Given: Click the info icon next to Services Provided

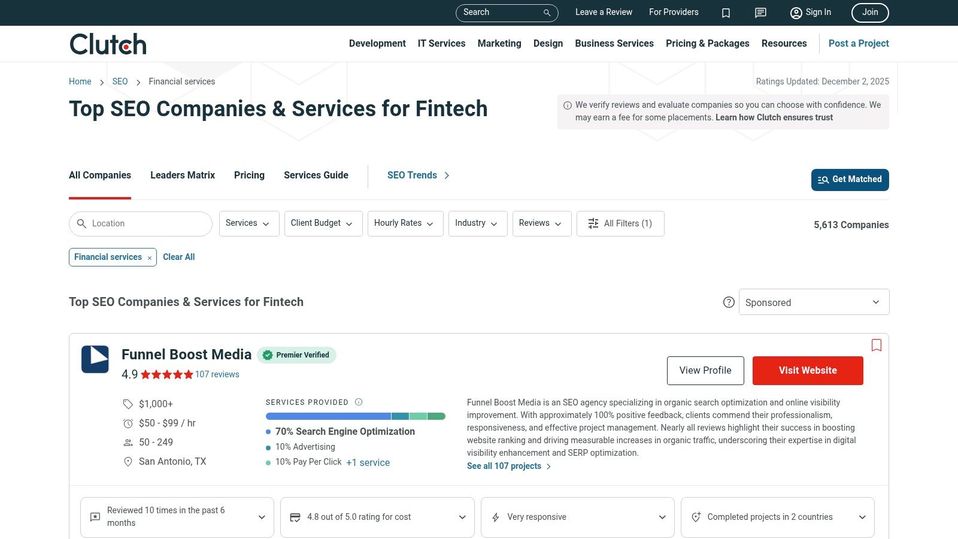Looking at the screenshot, I should tap(359, 402).
